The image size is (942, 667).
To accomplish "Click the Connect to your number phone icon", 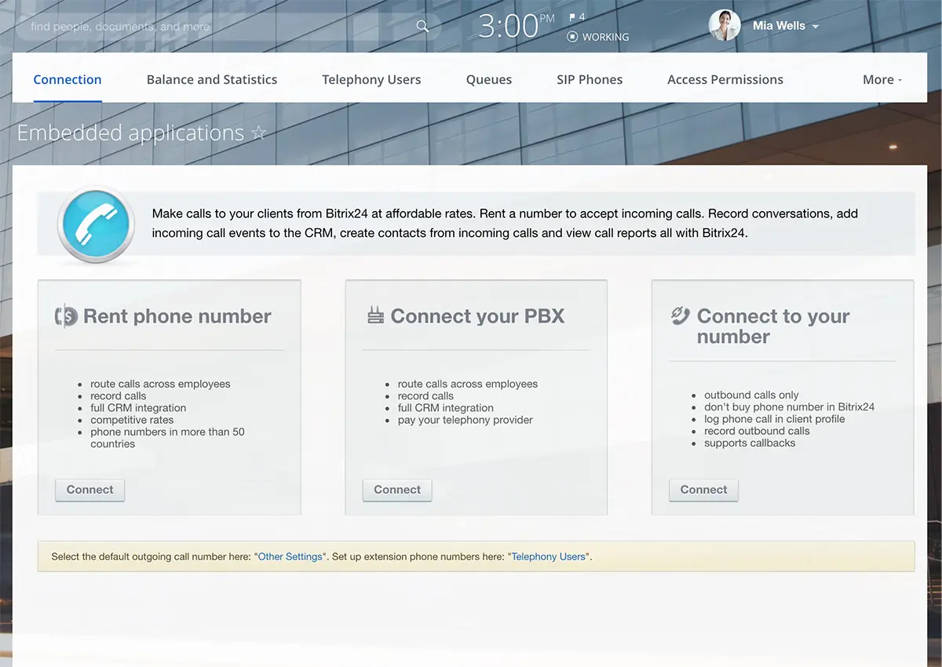I will pos(680,315).
